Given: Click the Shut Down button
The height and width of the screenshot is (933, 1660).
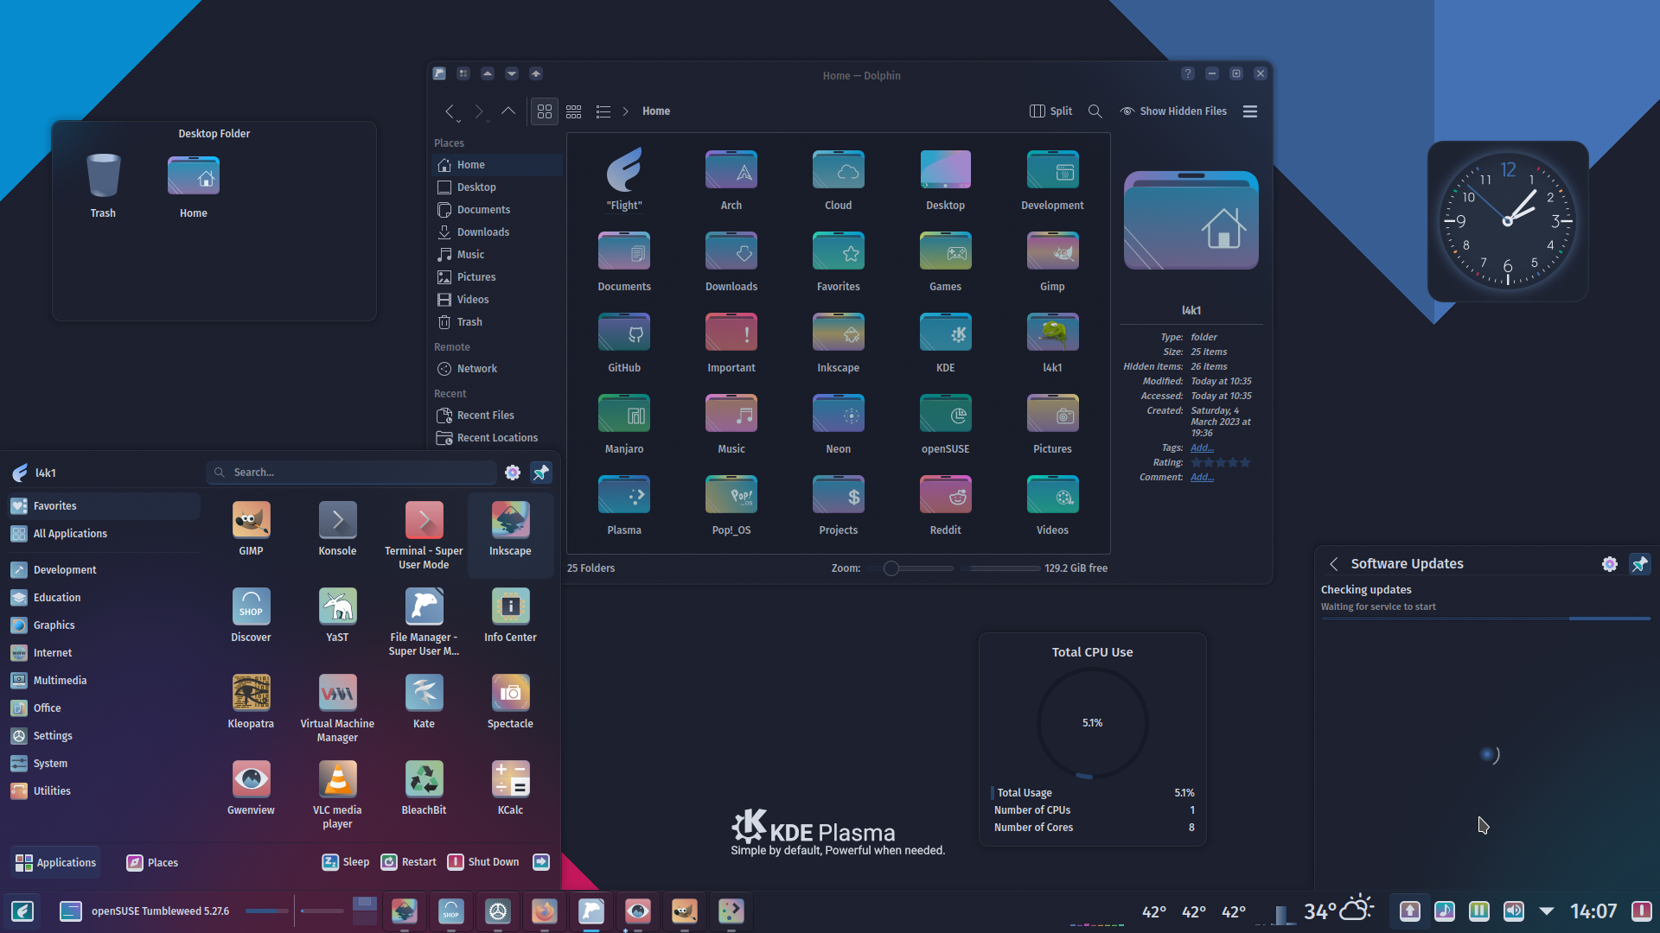Looking at the screenshot, I should point(483,862).
